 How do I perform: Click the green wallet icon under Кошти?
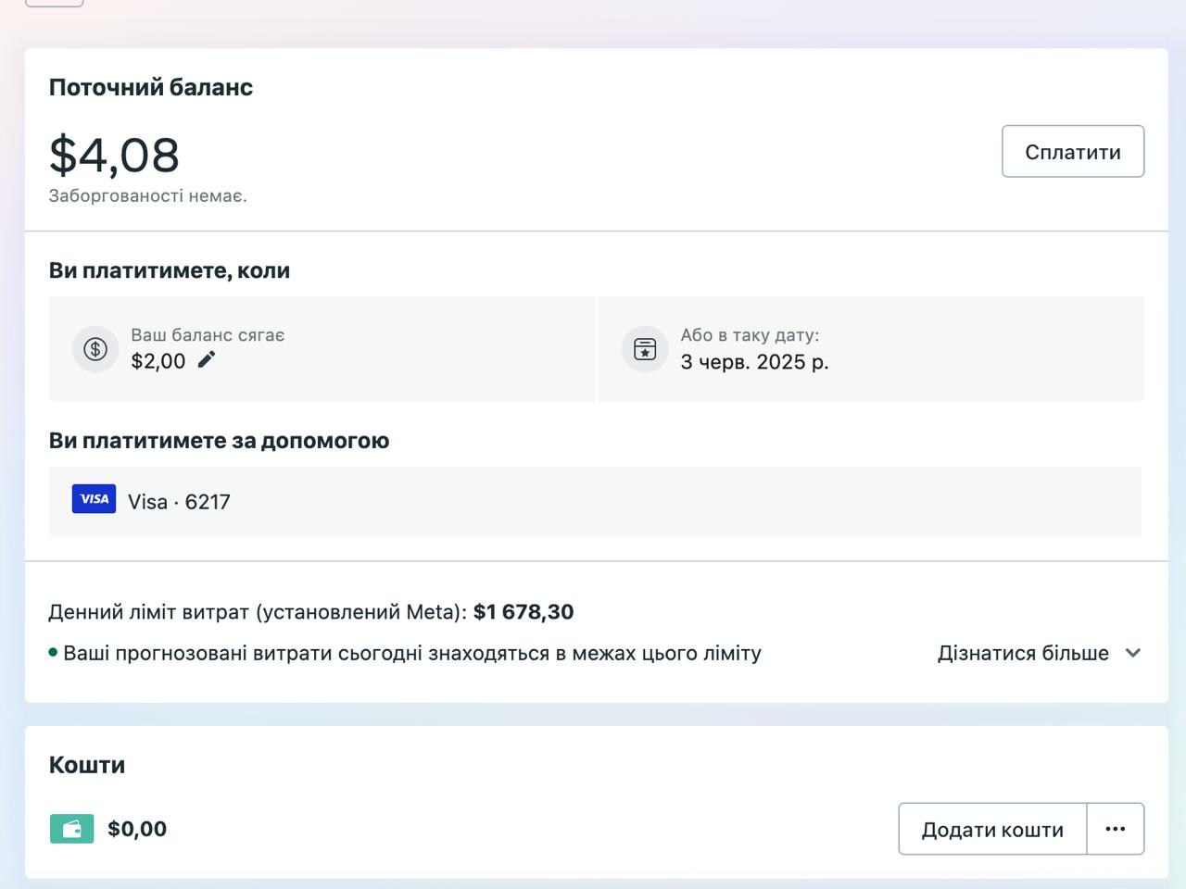71,829
